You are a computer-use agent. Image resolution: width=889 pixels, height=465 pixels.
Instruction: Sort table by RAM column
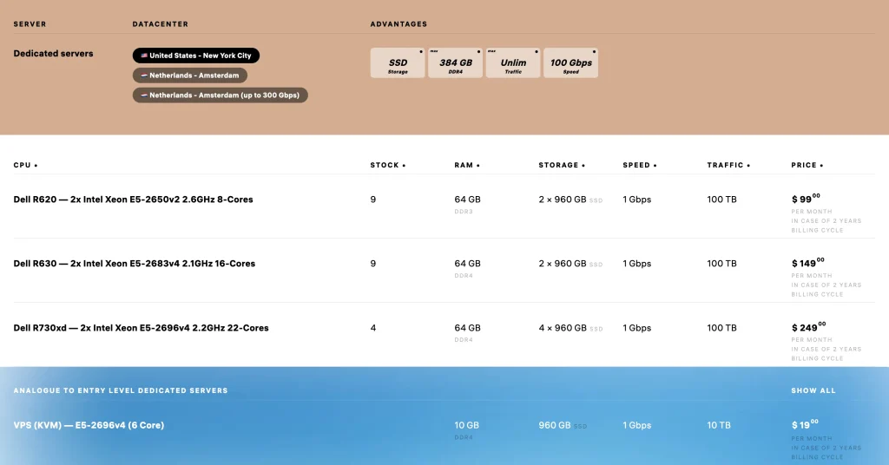tap(466, 166)
